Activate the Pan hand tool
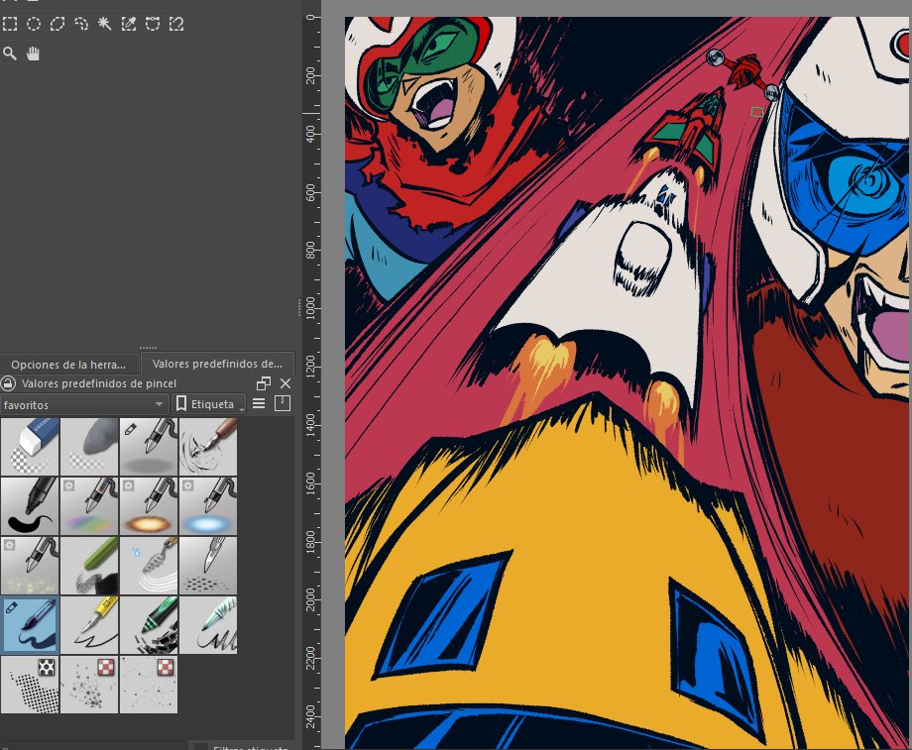The height and width of the screenshot is (750, 912). [33, 54]
